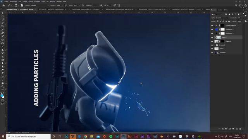Open smoothing options gear icon

(x=101, y=5)
